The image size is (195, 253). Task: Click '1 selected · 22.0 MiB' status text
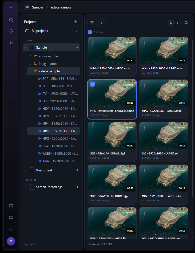pos(100,244)
